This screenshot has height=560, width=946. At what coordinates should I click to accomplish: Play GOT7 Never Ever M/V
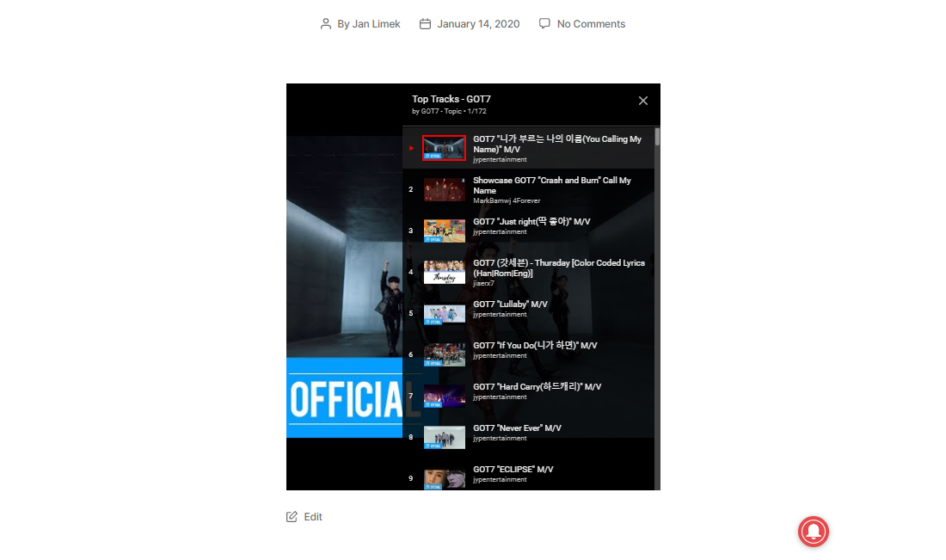[x=517, y=428]
